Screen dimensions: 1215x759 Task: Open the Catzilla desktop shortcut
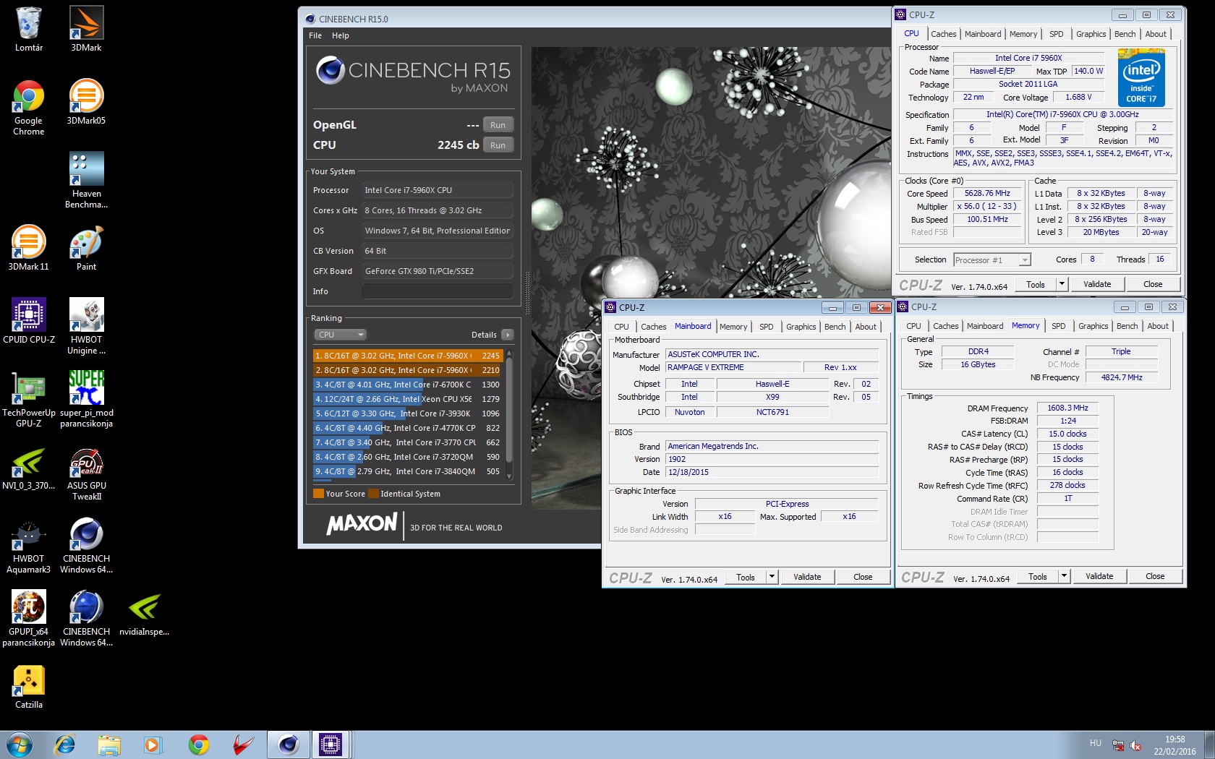click(29, 686)
